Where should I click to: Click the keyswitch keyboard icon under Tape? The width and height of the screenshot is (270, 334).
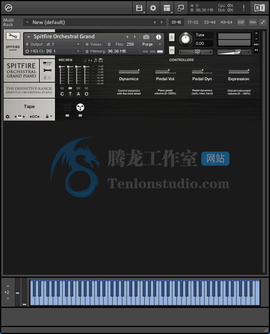20,116
